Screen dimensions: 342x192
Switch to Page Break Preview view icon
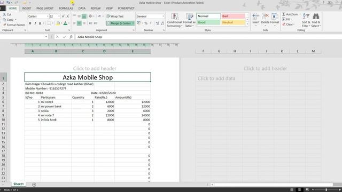point(307,190)
